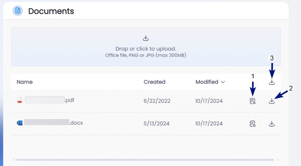The width and height of the screenshot is (301, 166).
Task: Sort by Created column header
Action: pyautogui.click(x=155, y=82)
